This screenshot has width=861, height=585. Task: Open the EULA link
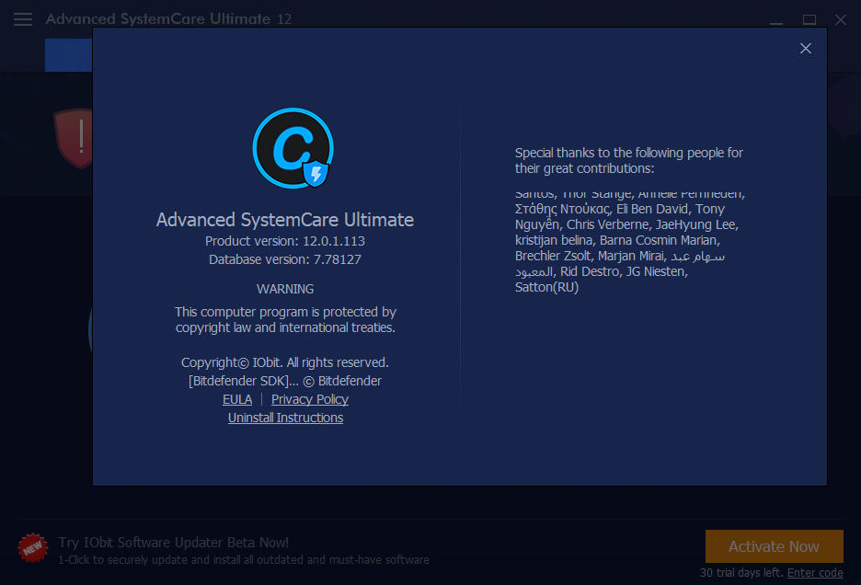click(237, 399)
